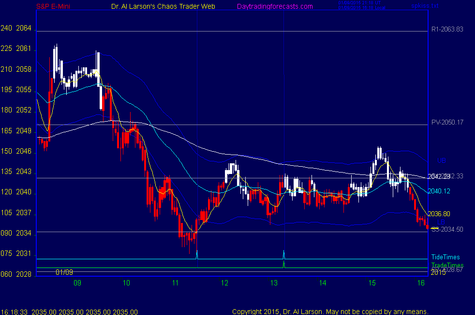Click the 01/09 date label on chart
This screenshot has height=315, width=475.
pyautogui.click(x=64, y=272)
